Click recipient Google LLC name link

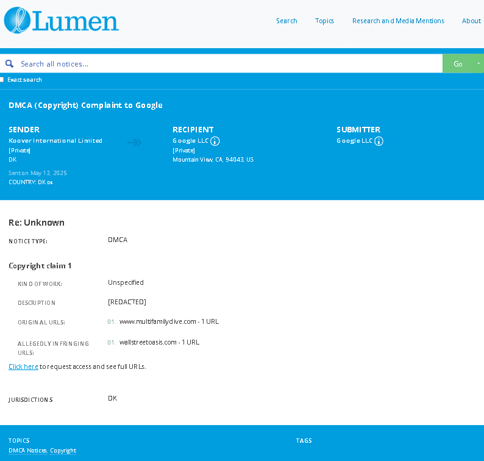point(190,141)
